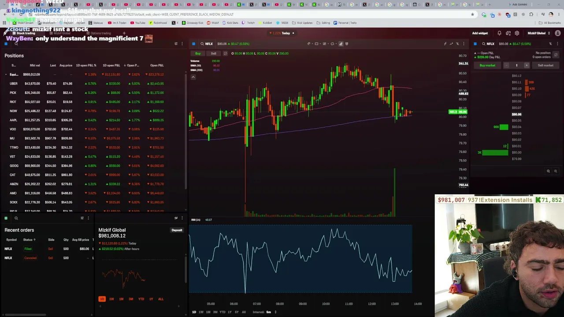Toggle the green link square on Recent orders

click(6, 218)
